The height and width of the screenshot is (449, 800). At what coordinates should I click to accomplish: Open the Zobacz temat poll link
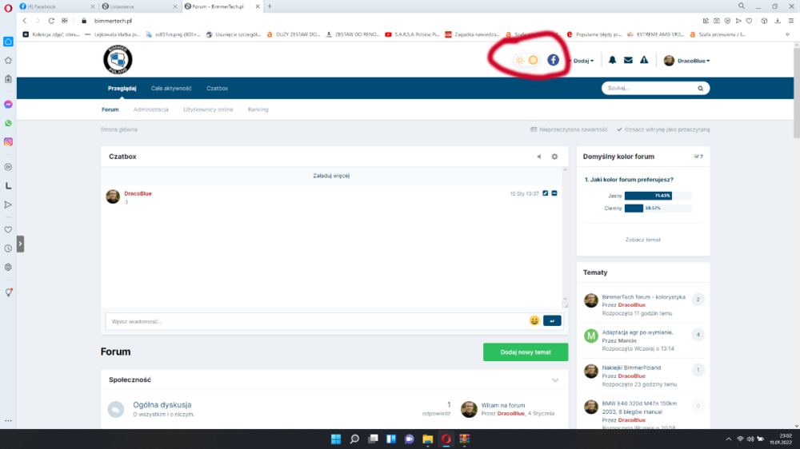click(643, 240)
